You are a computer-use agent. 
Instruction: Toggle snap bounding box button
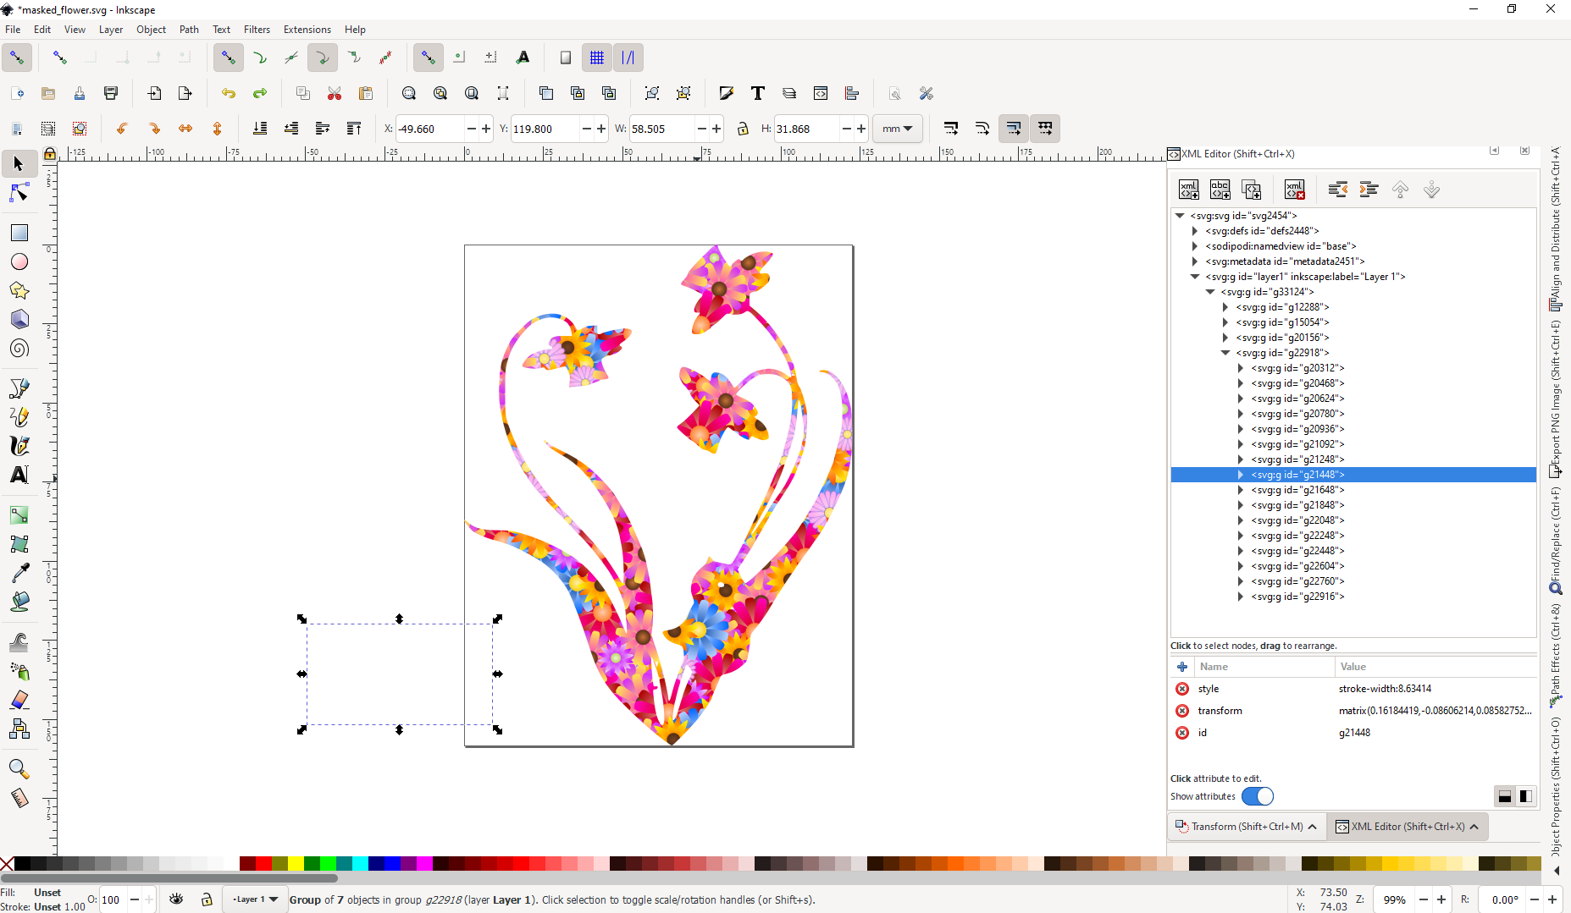pos(60,58)
